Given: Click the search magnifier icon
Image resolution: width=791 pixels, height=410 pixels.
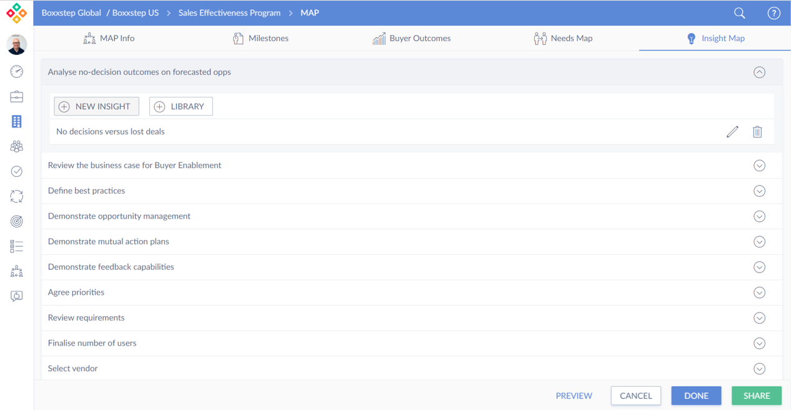Looking at the screenshot, I should tap(739, 13).
